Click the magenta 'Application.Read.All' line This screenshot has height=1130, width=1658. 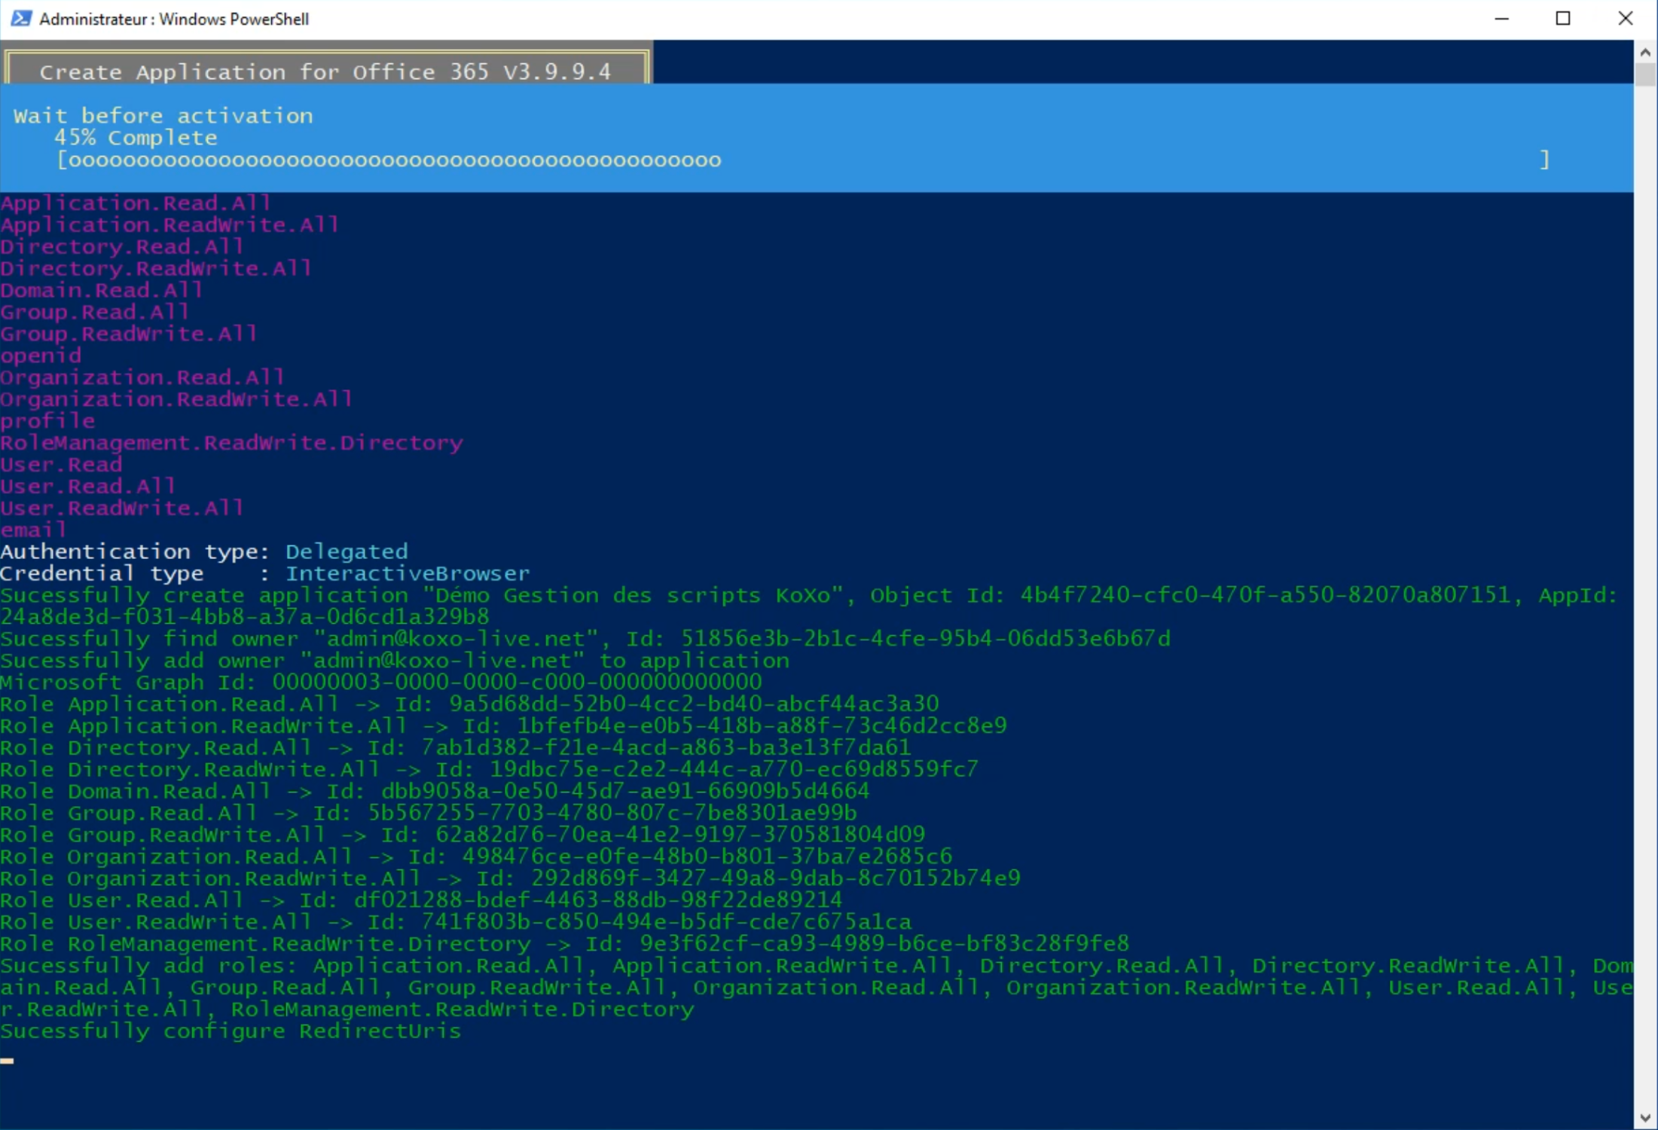(136, 203)
